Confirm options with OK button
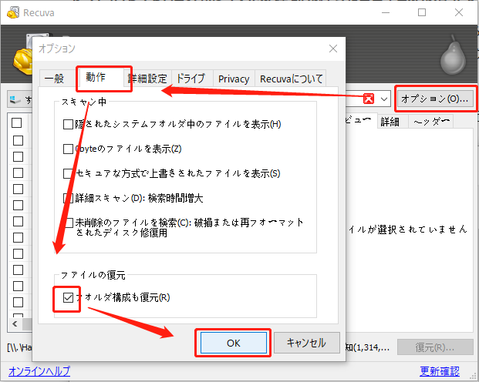 234,343
